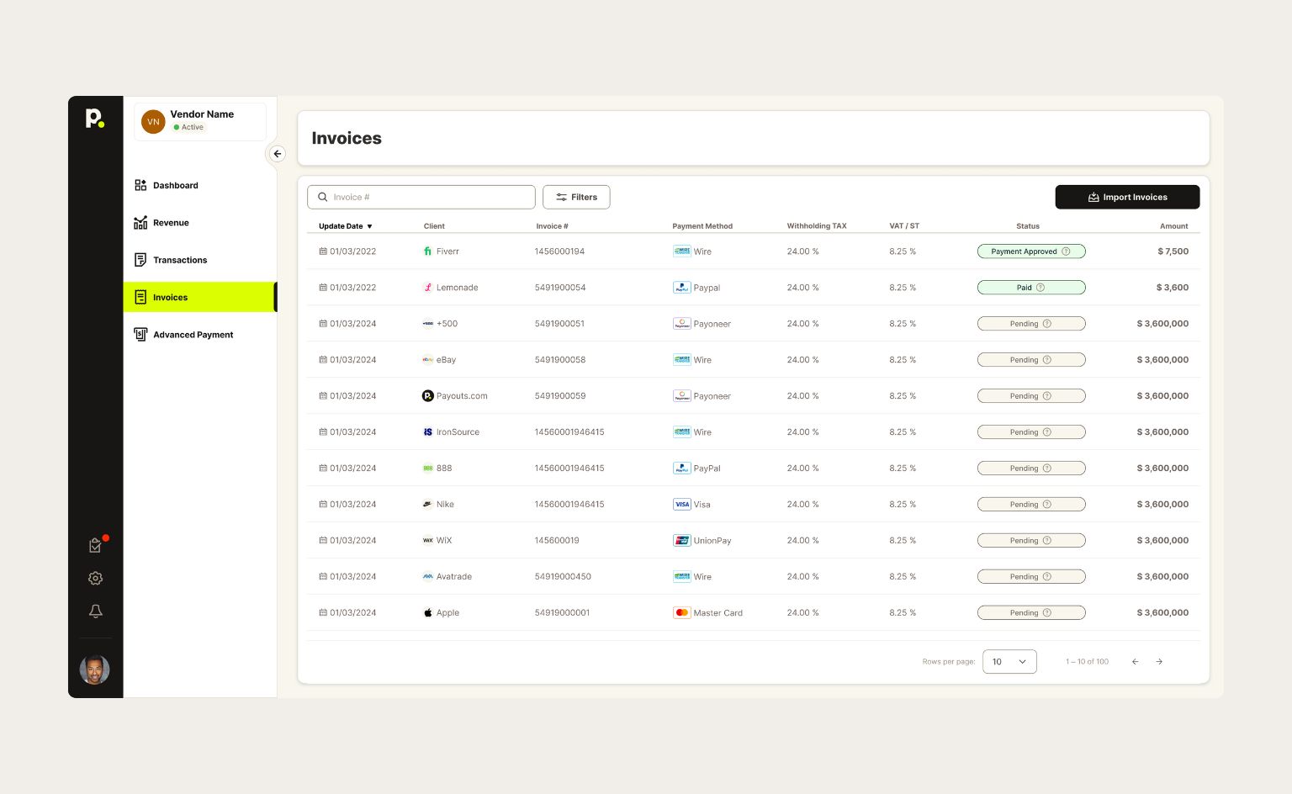Click the help icon beside Payment Approved status

point(1066,251)
